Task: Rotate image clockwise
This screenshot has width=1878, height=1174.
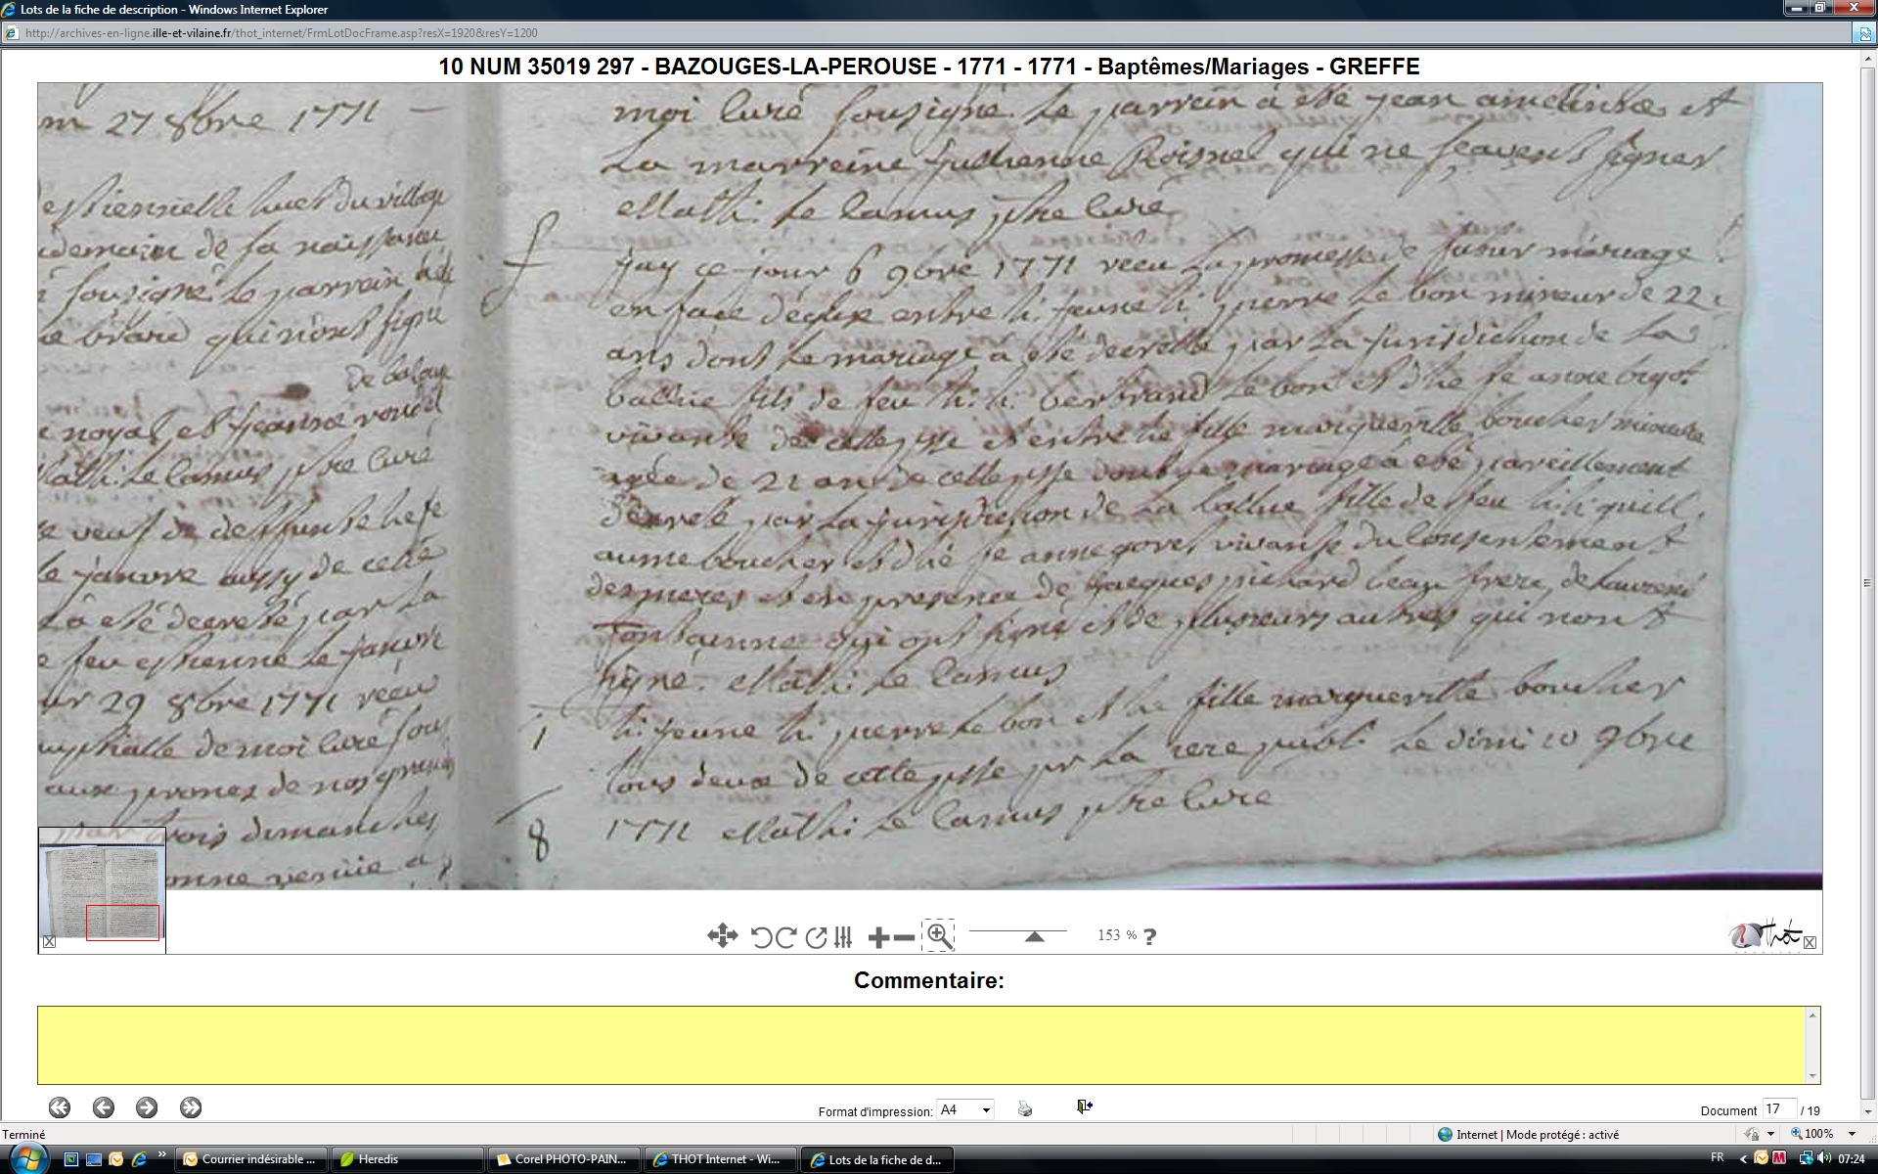Action: click(785, 937)
